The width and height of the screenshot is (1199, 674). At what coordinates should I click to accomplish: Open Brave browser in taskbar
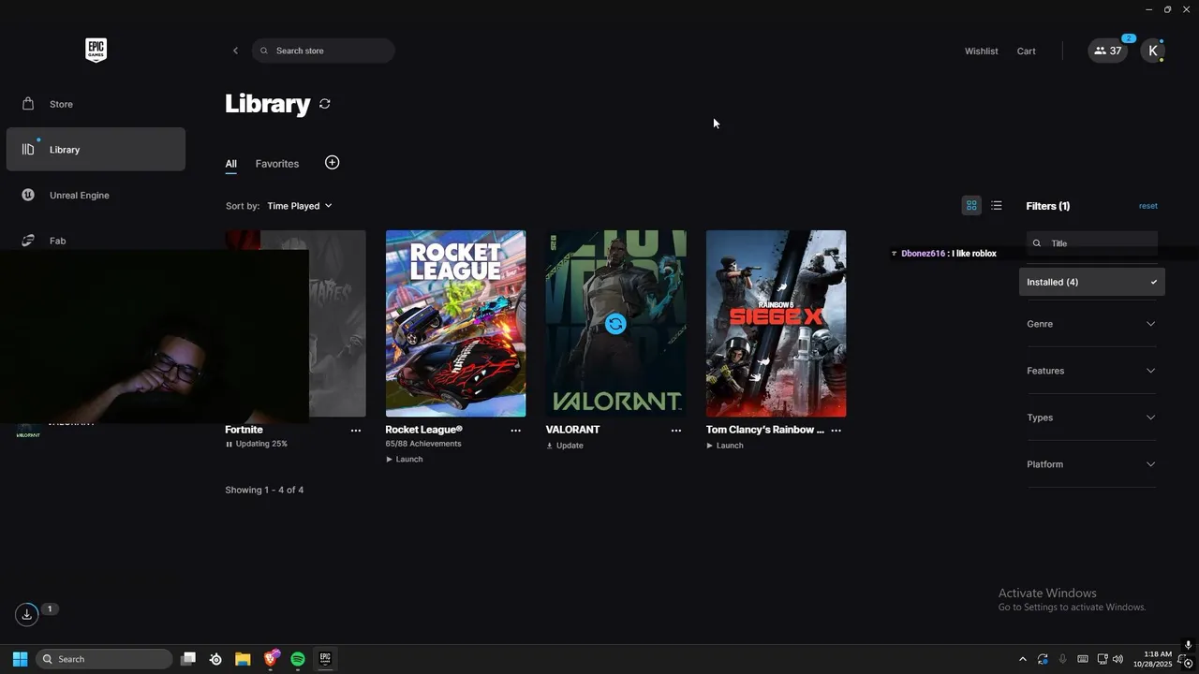[271, 659]
